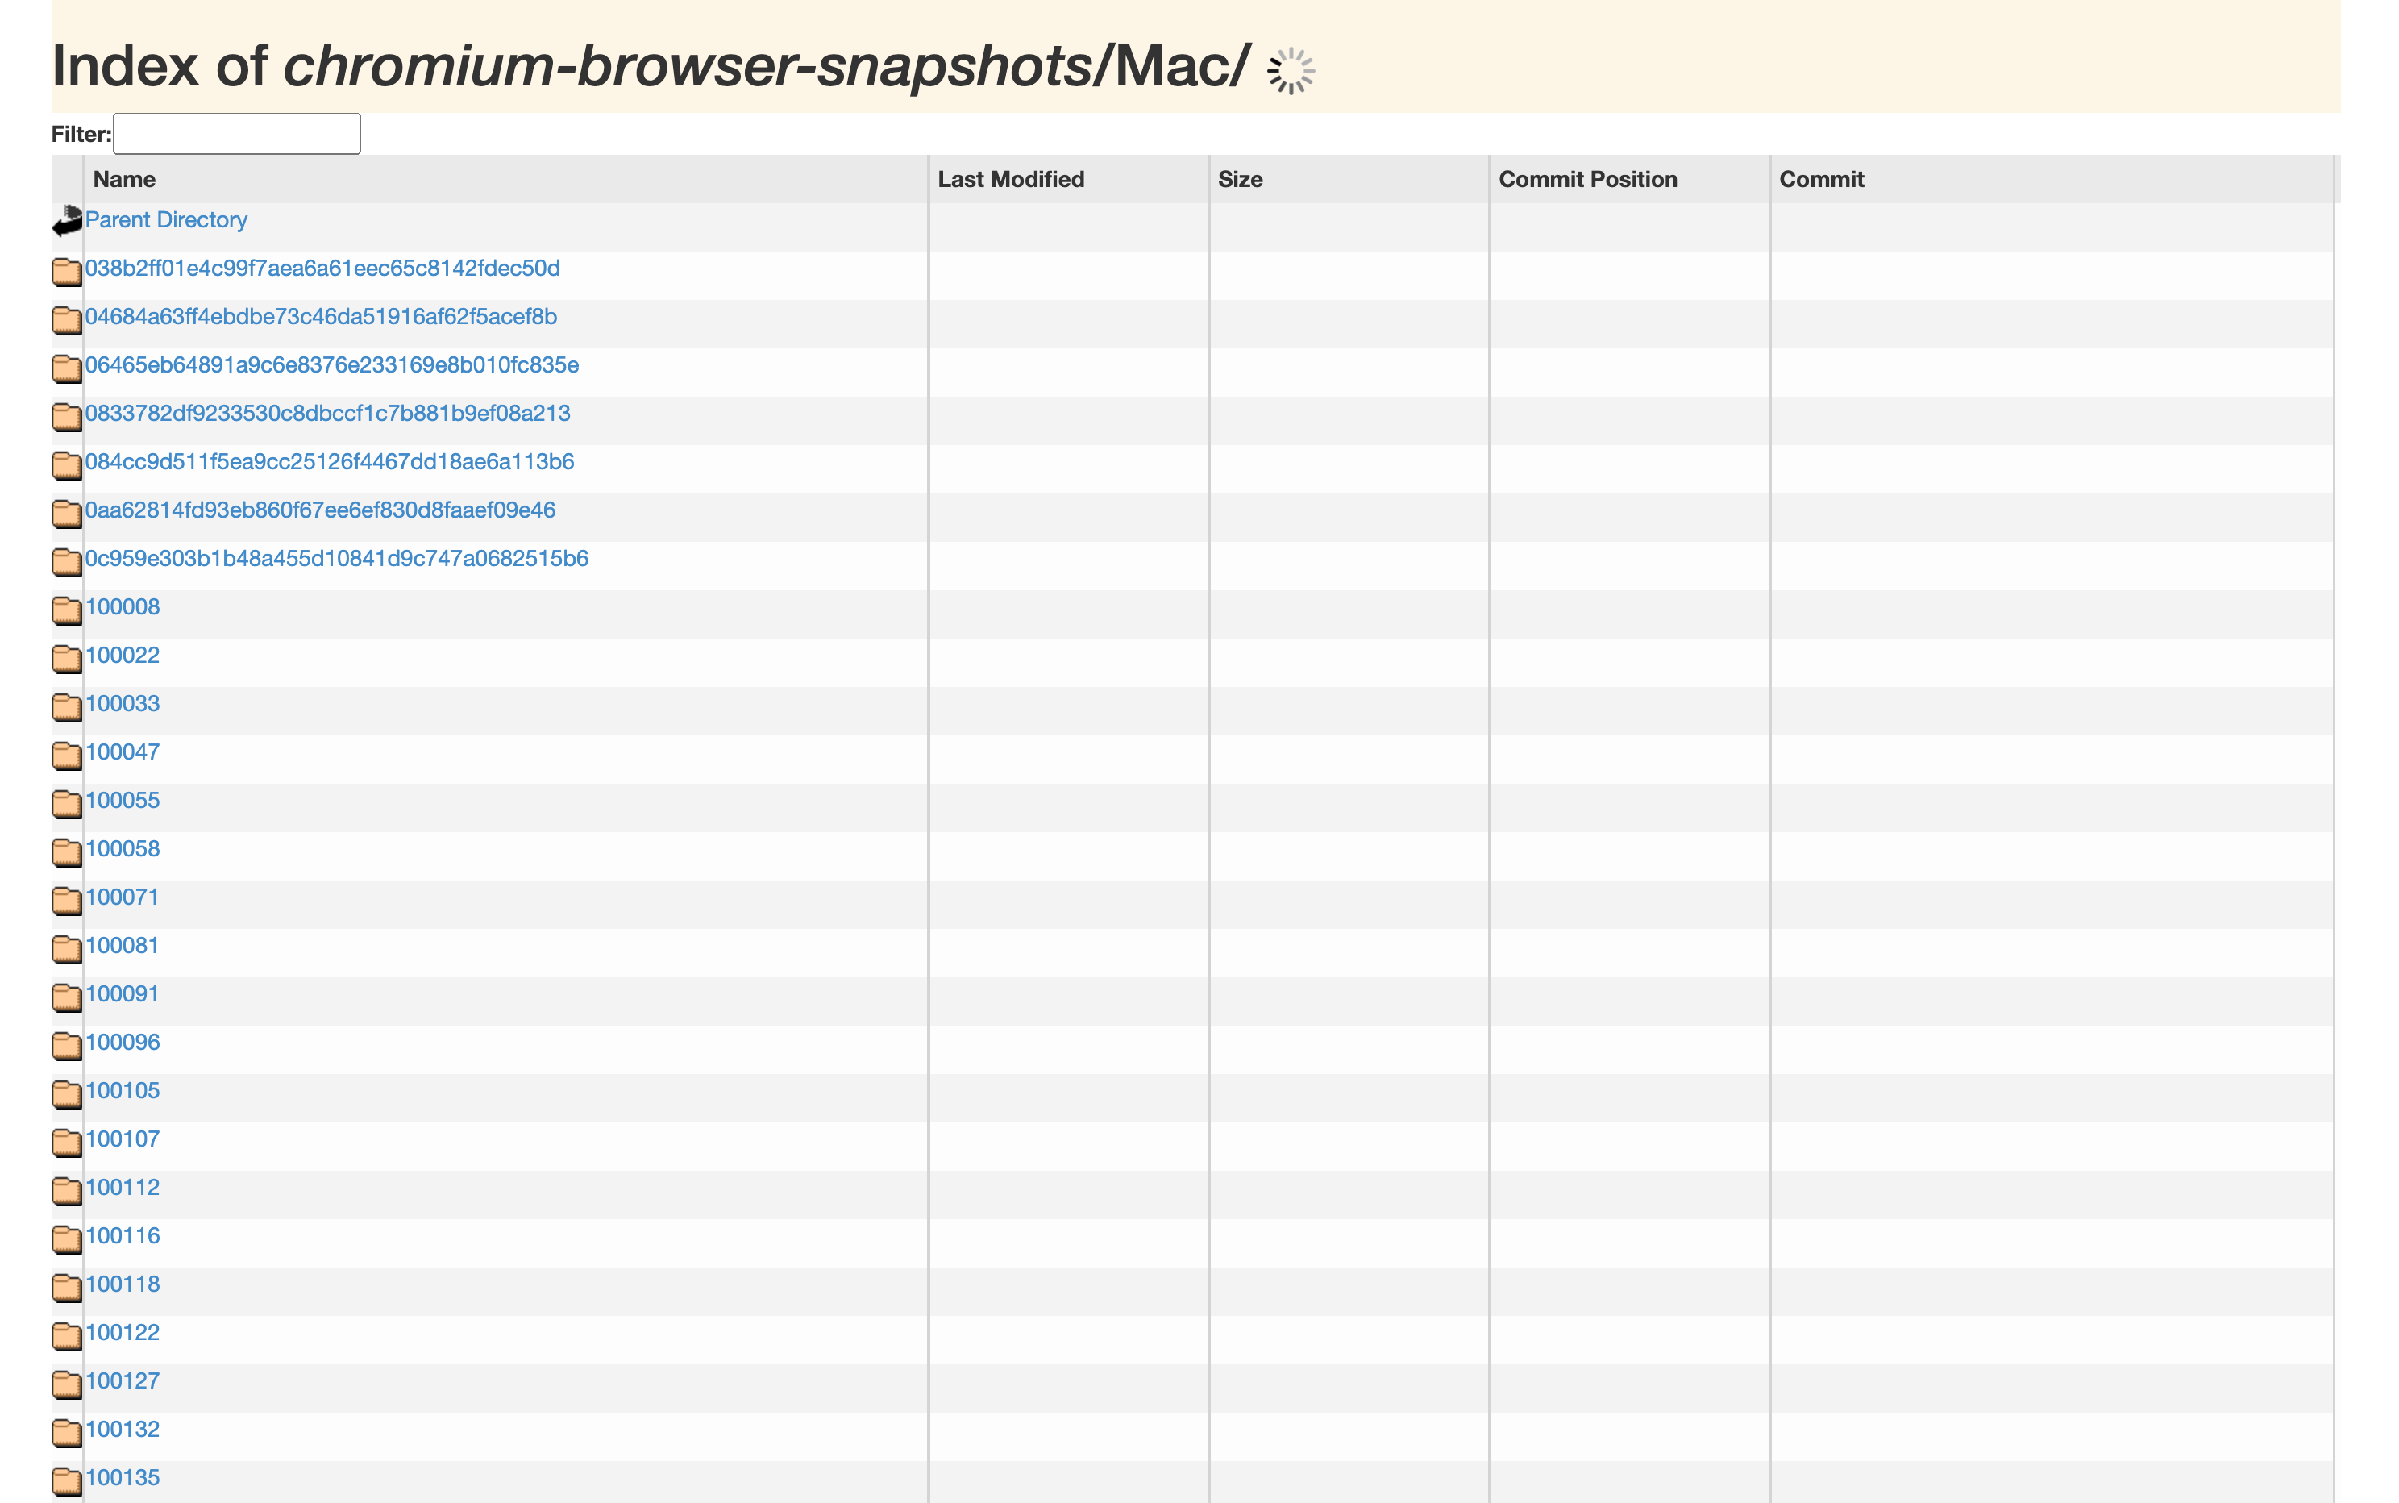Click folder icon next to 100058
This screenshot has width=2399, height=1503.
click(x=67, y=852)
